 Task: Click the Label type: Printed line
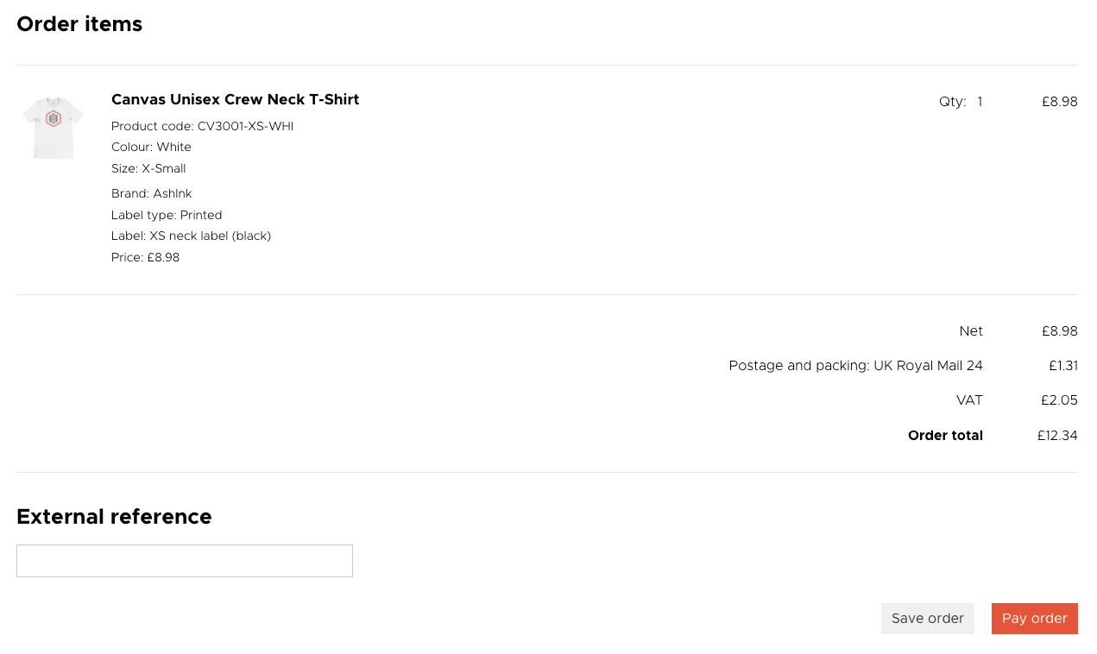[167, 216]
